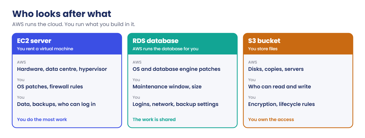Screen dimensions: 365x138
Task: Click 'You' label above 'Encryption, lifecycle rules'
Action: click(x=252, y=97)
